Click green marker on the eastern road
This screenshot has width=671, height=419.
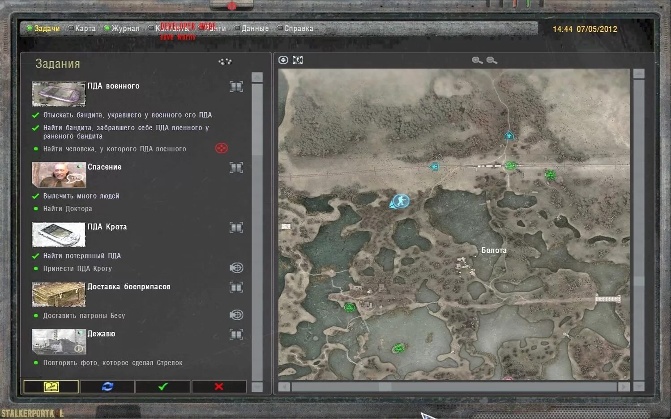tap(550, 175)
